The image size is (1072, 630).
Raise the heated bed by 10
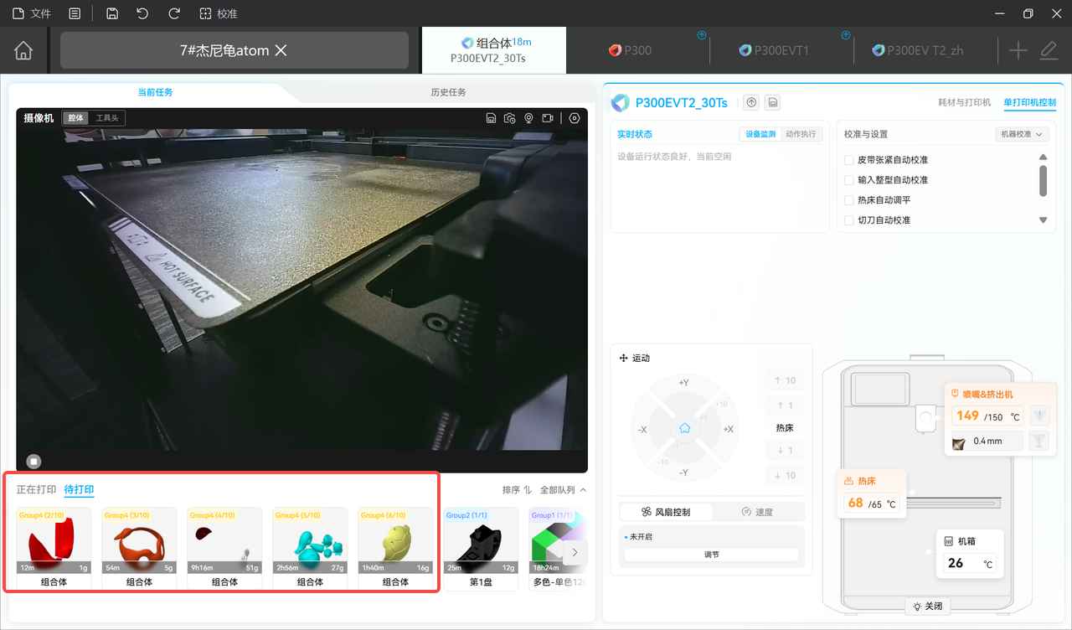tap(785, 381)
